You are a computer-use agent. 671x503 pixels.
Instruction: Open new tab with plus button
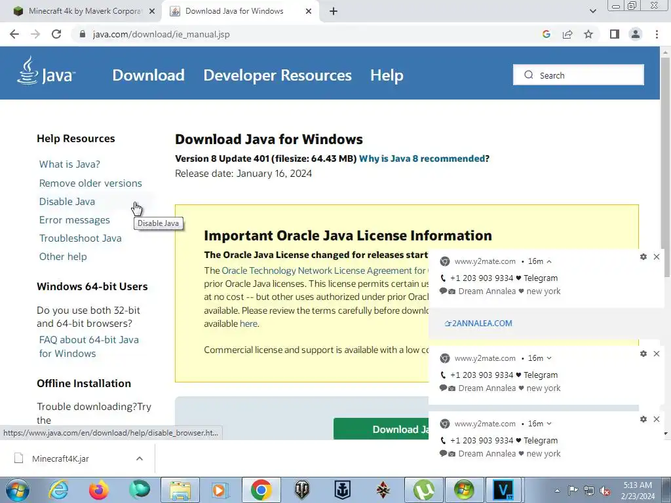(x=334, y=12)
